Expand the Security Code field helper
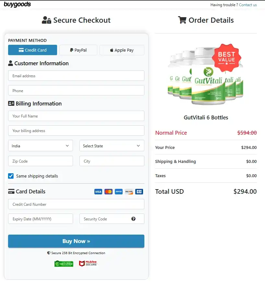Viewport: 265px width, 282px height. tap(133, 219)
